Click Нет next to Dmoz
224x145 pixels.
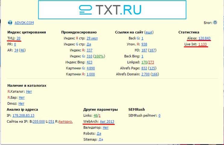click(x=21, y=104)
